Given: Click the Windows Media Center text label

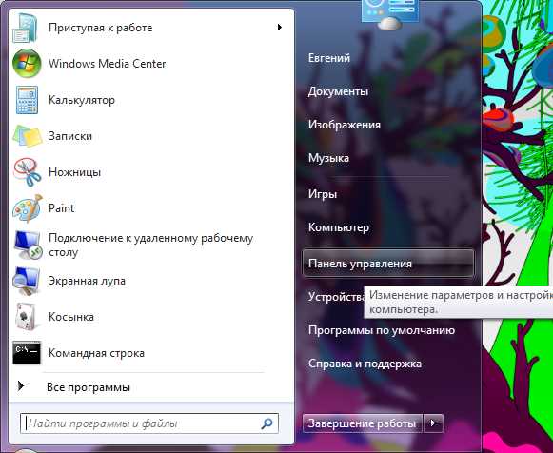Looking at the screenshot, I should [107, 64].
